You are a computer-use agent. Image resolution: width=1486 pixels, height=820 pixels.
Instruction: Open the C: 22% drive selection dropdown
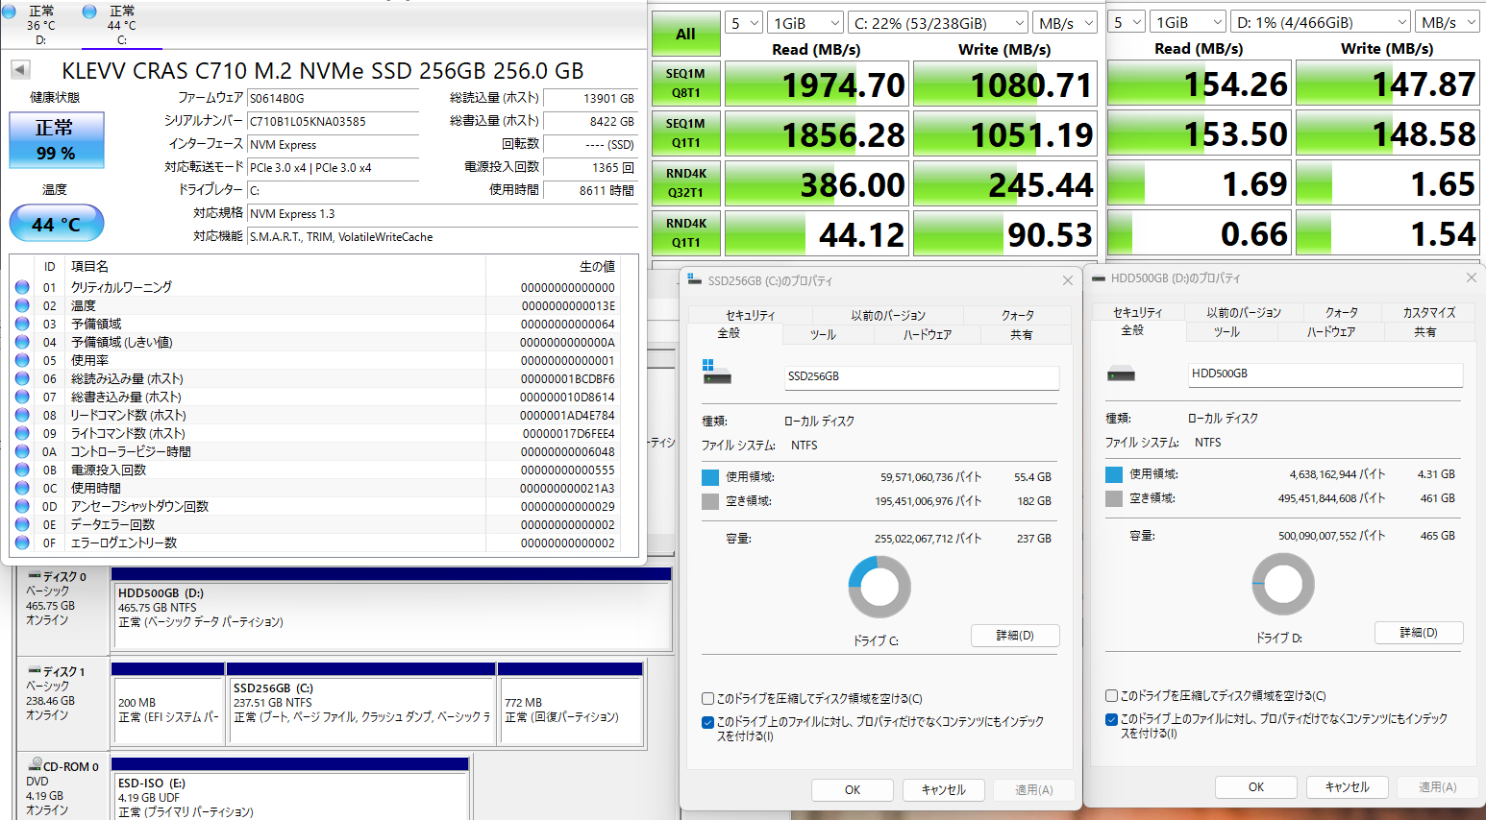938,23
